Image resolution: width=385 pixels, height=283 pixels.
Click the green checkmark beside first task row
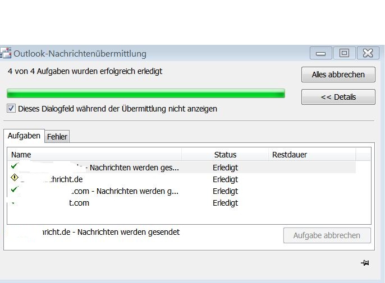[x=14, y=166]
